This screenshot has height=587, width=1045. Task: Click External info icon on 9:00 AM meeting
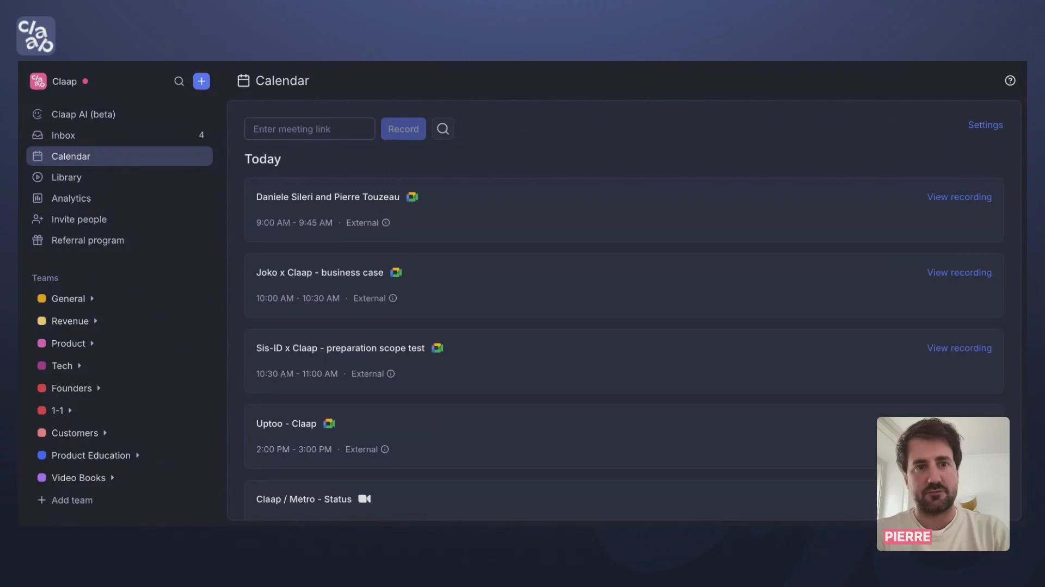(x=386, y=223)
